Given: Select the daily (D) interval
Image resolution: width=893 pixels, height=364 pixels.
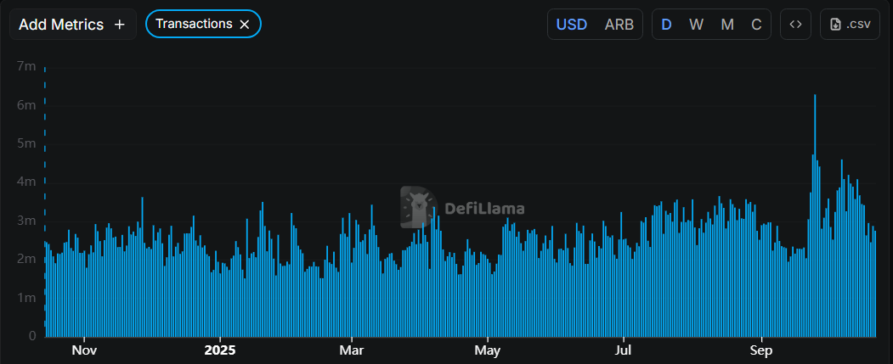Looking at the screenshot, I should (x=666, y=25).
